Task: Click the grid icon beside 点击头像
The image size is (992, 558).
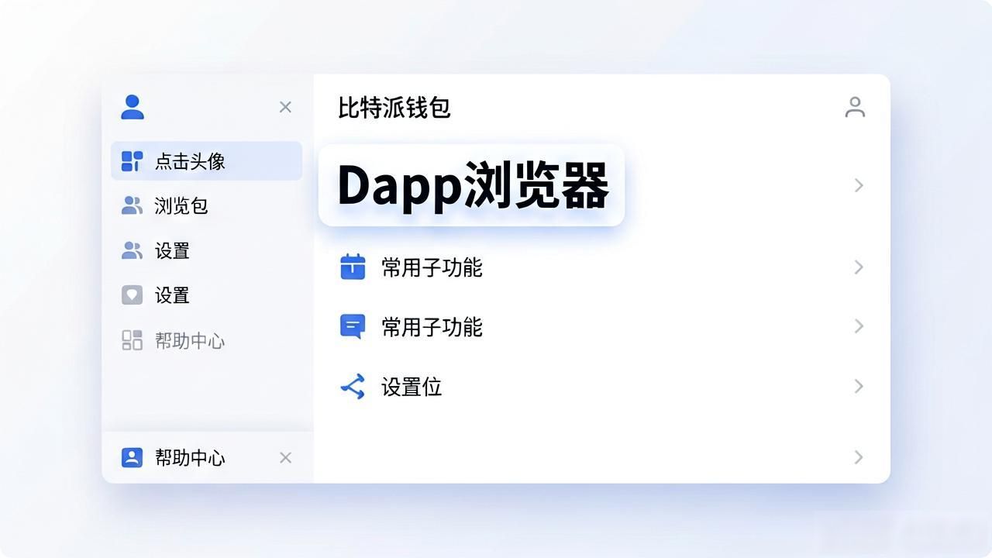Action: 133,161
